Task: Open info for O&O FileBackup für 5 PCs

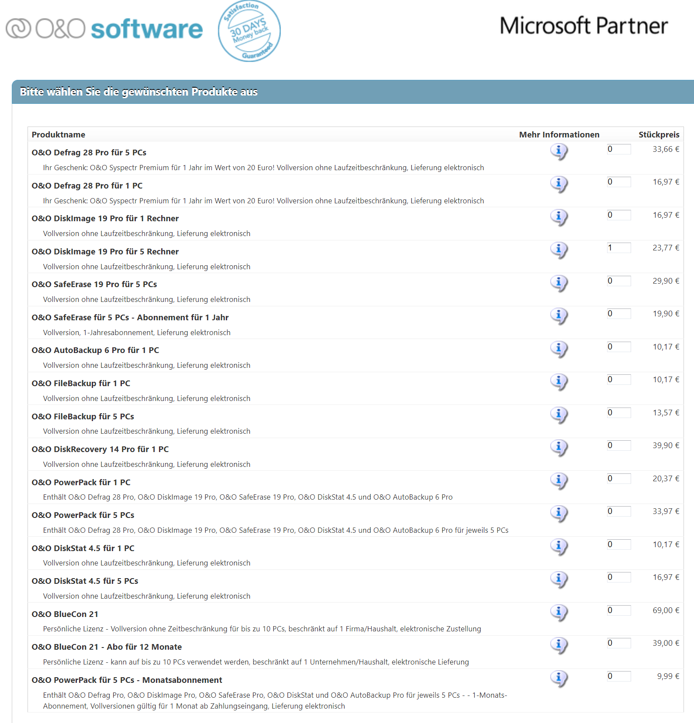Action: (559, 415)
